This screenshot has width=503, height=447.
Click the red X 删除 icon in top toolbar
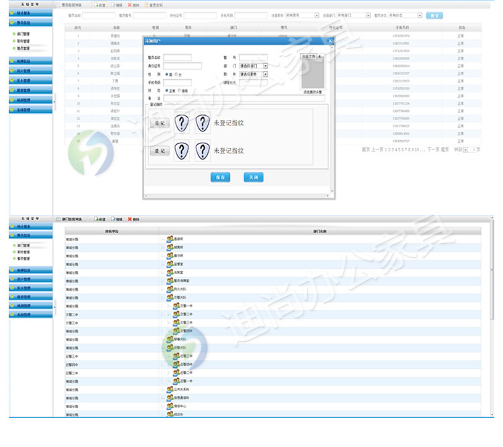pos(129,5)
